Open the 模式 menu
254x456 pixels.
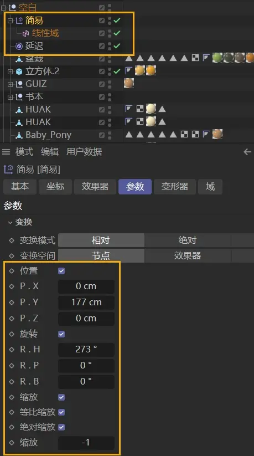coord(24,152)
